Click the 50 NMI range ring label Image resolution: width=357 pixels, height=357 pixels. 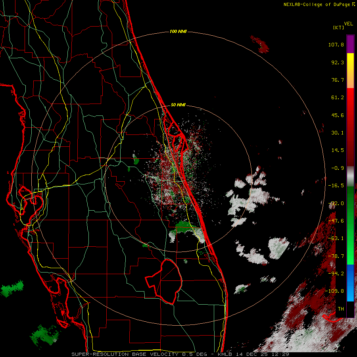178,105
